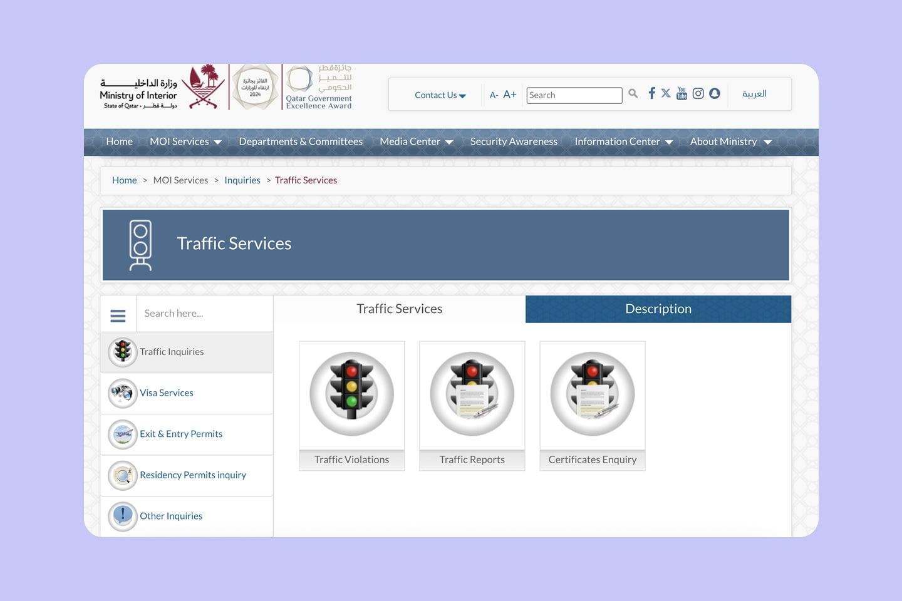Open the Snapchat icon

[x=715, y=93]
